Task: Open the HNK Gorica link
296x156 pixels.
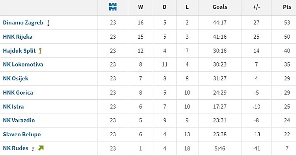Action: click(x=18, y=93)
